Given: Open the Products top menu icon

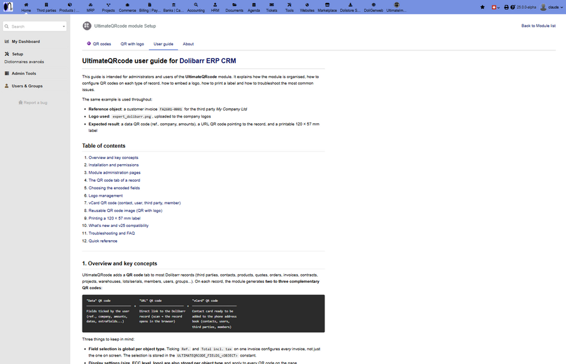Looking at the screenshot, I should [x=70, y=4].
